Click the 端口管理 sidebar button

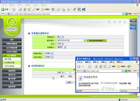coord(12,79)
